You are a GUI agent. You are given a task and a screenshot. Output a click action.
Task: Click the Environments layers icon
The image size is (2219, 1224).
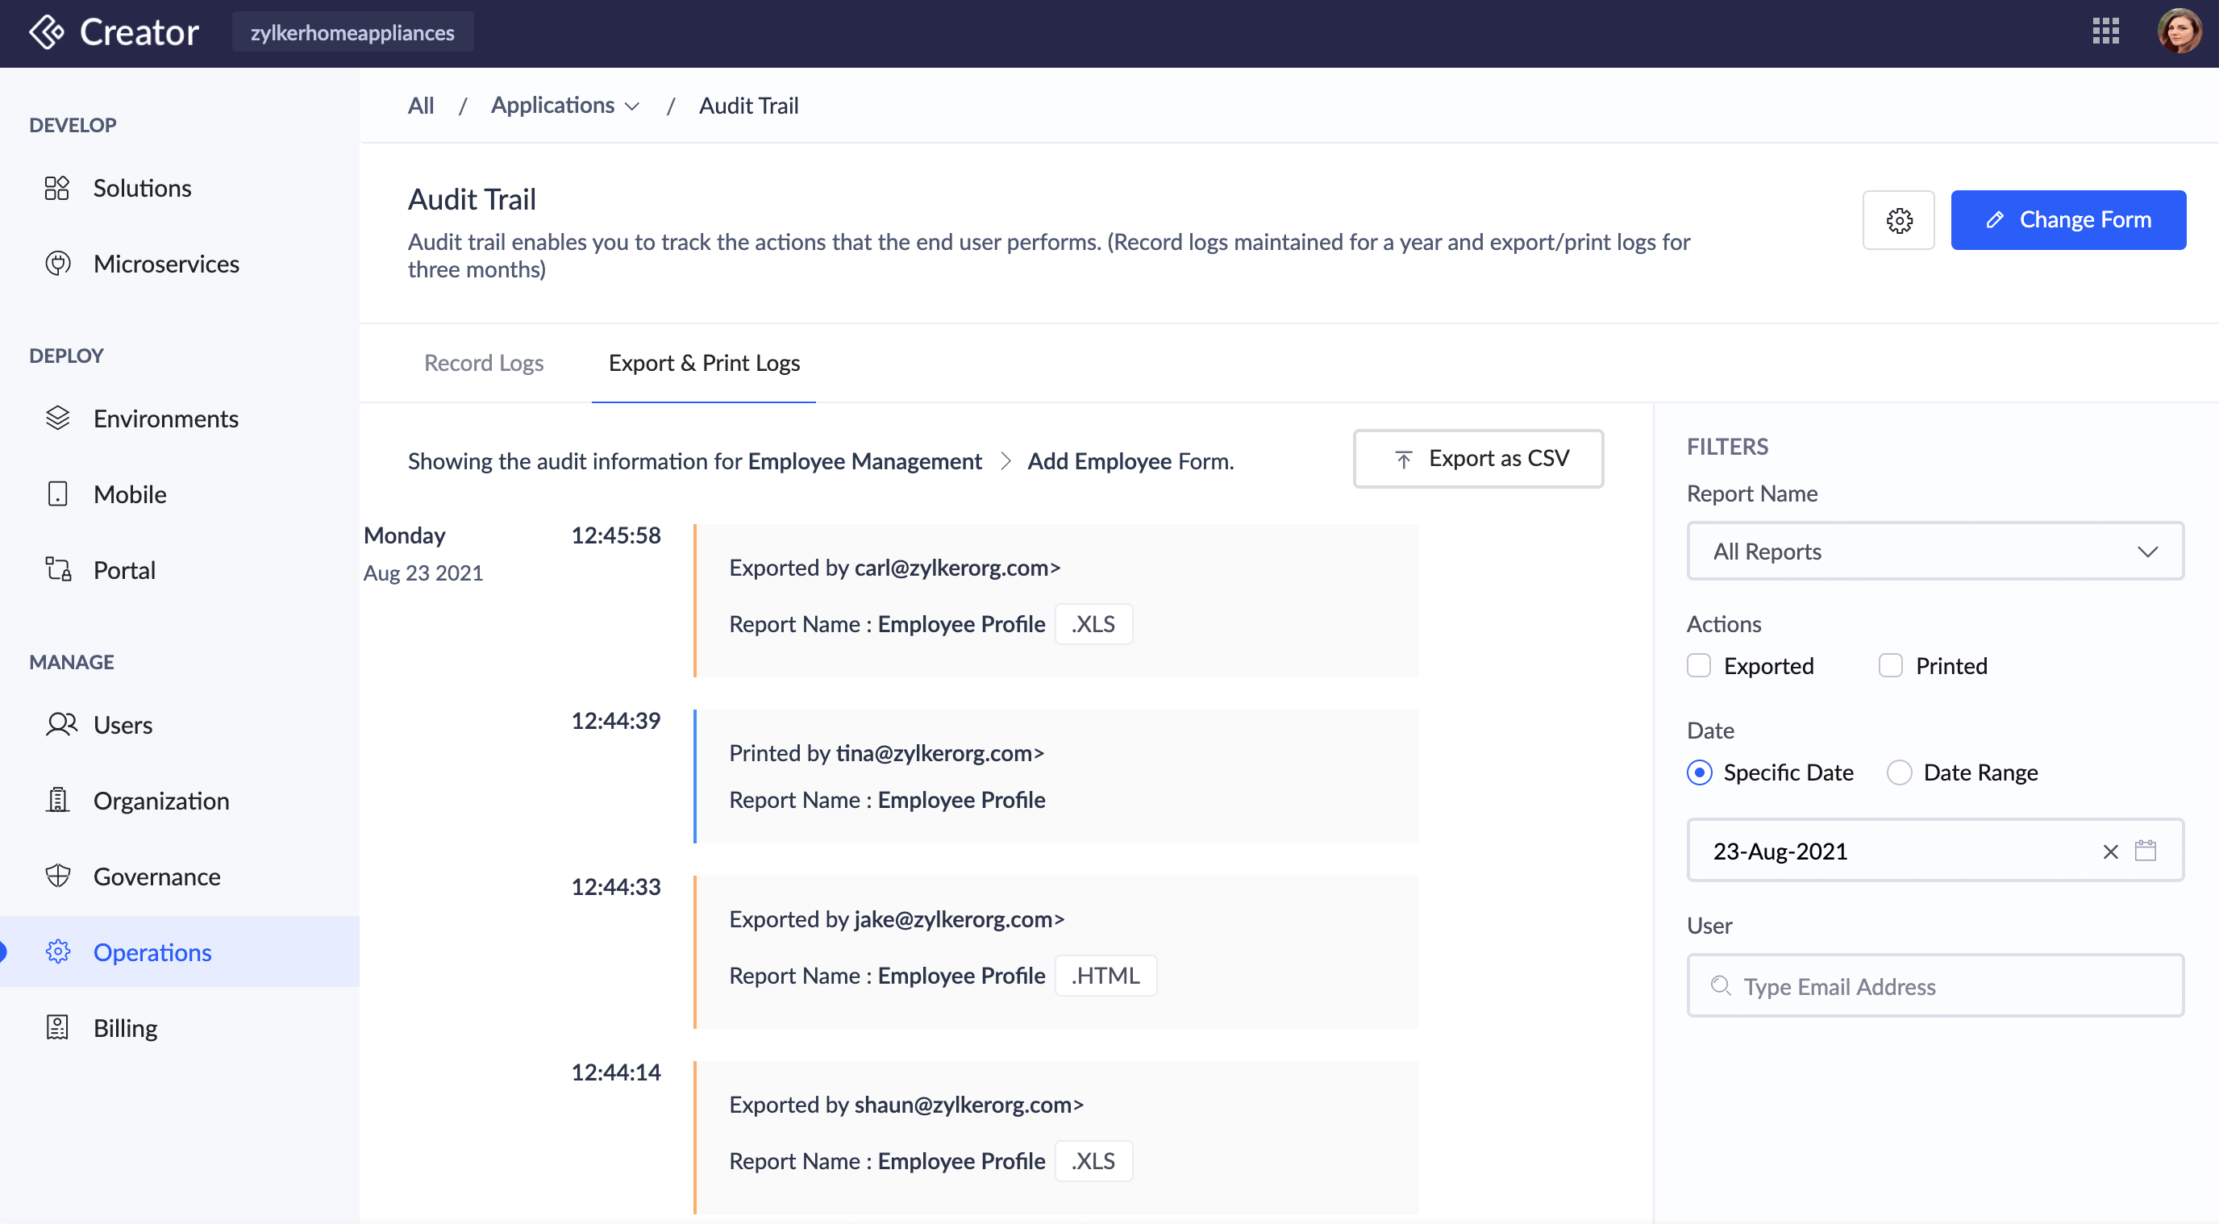[x=57, y=418]
